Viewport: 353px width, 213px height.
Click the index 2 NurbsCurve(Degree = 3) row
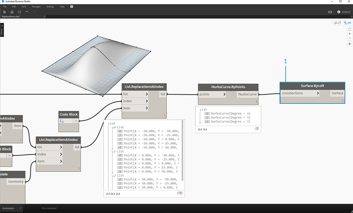pos(228,121)
